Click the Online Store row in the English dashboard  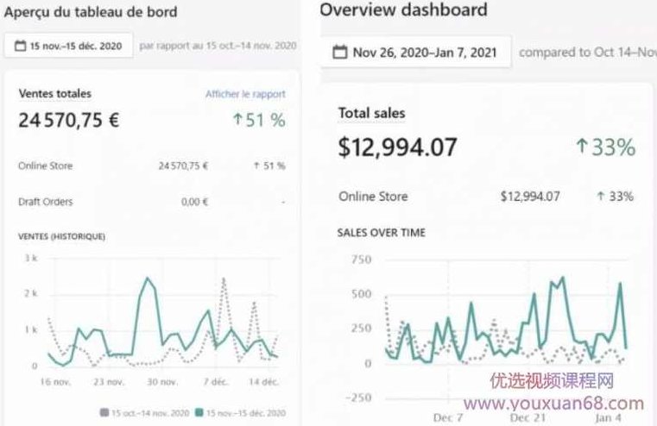(x=486, y=197)
